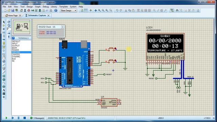This screenshot has width=217, height=122.
Task: Click the Save Project floppy icon
Action: tap(13, 11)
